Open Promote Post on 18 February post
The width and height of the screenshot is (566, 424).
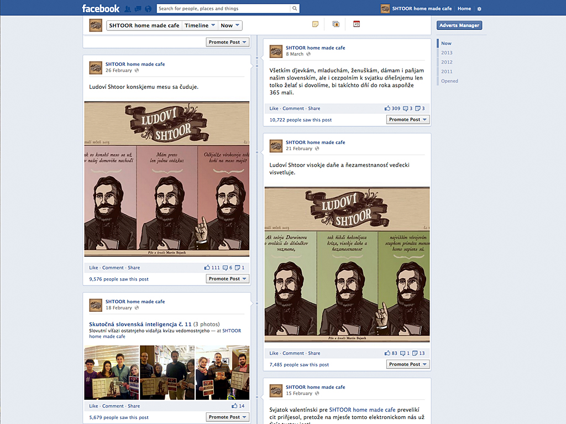tap(227, 417)
